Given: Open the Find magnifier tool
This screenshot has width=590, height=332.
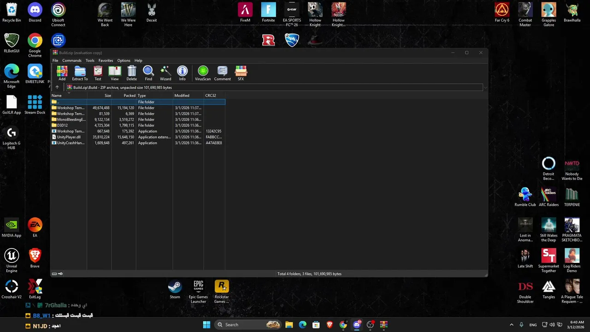Looking at the screenshot, I should click(x=148, y=73).
